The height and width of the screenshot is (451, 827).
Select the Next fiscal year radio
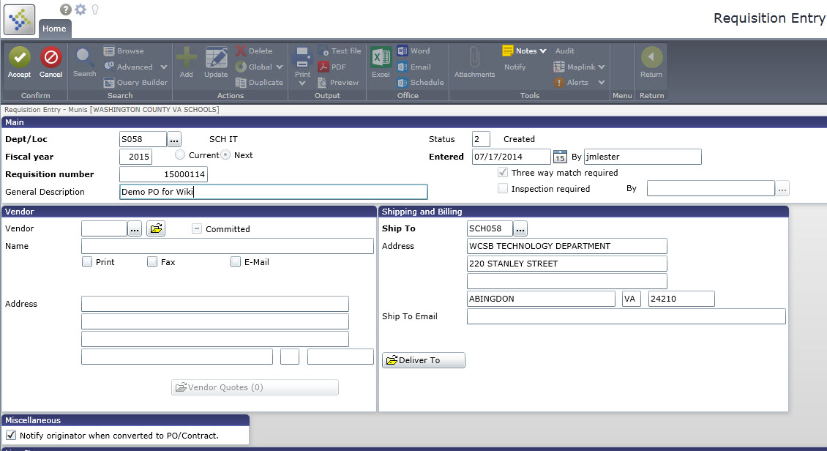(x=225, y=154)
